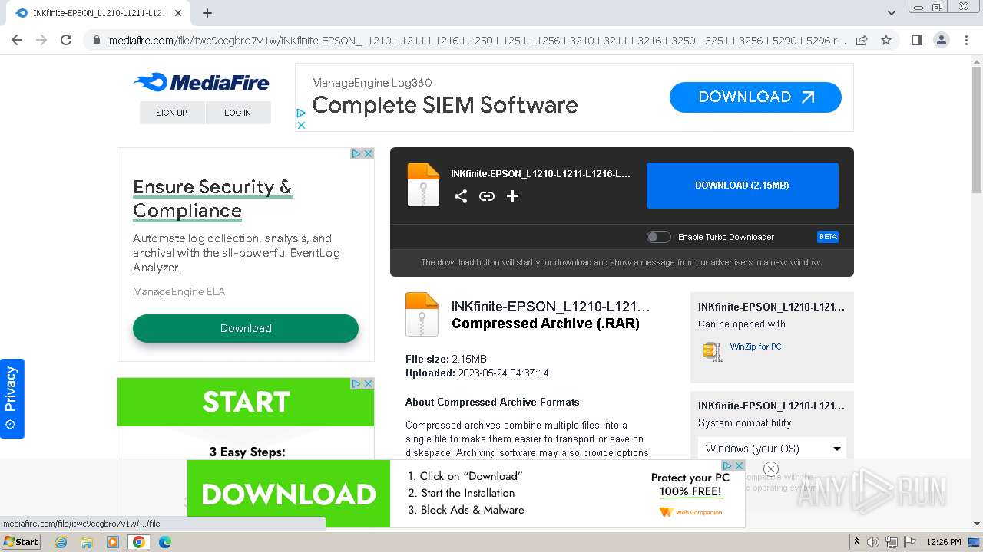This screenshot has width=983, height=552.
Task: Open media player from taskbar
Action: coord(112,542)
